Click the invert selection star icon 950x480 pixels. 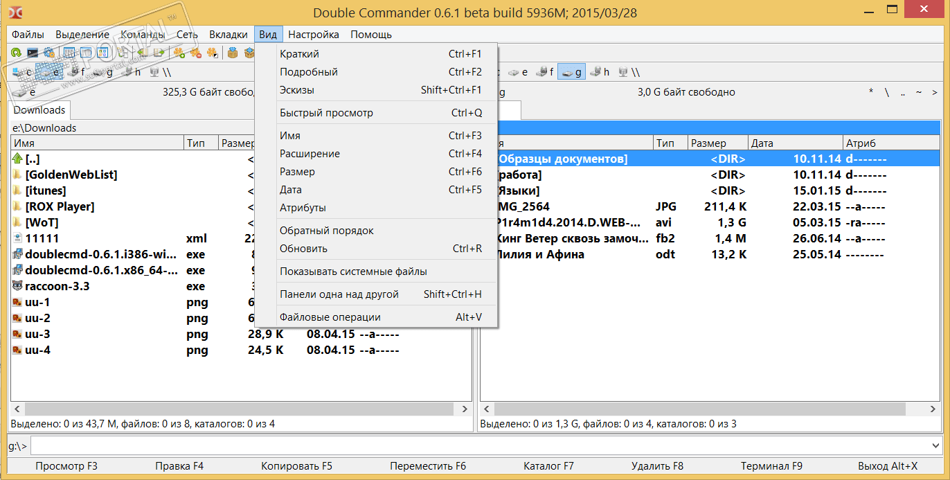click(213, 53)
